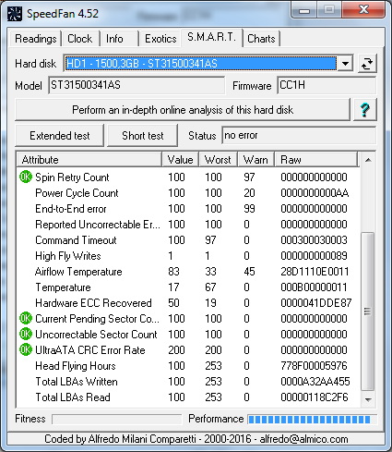Screen dimensions: 392x452
Task: Click the scrollbar up arrow
Action: pos(368,160)
